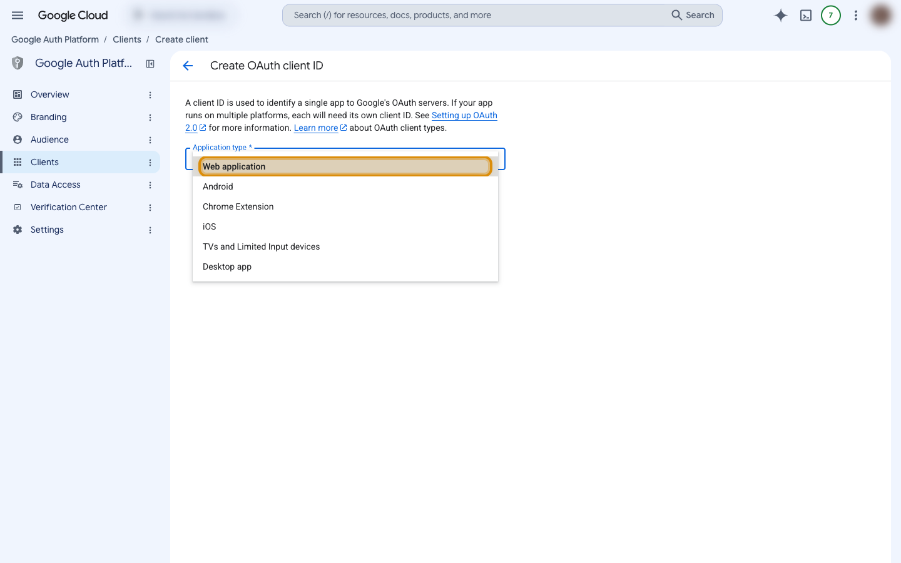Open Data Access in the sidebar

pos(80,185)
